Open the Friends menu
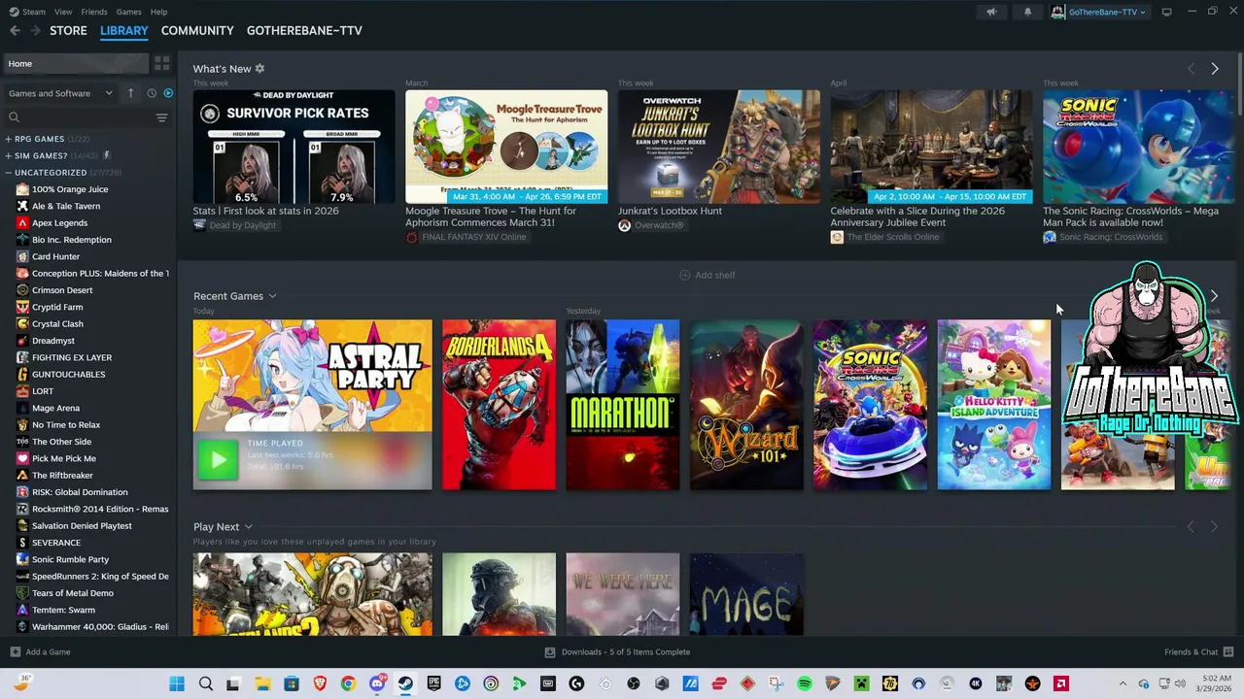This screenshot has width=1244, height=699. (94, 12)
